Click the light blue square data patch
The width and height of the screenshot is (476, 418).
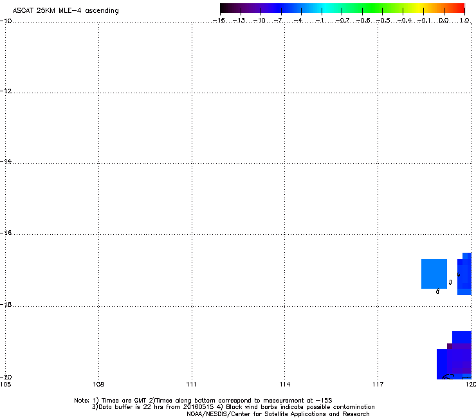[434, 274]
